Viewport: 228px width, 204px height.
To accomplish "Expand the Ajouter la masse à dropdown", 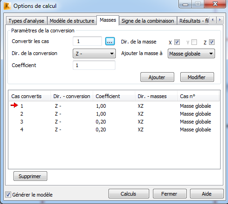I will (x=191, y=54).
